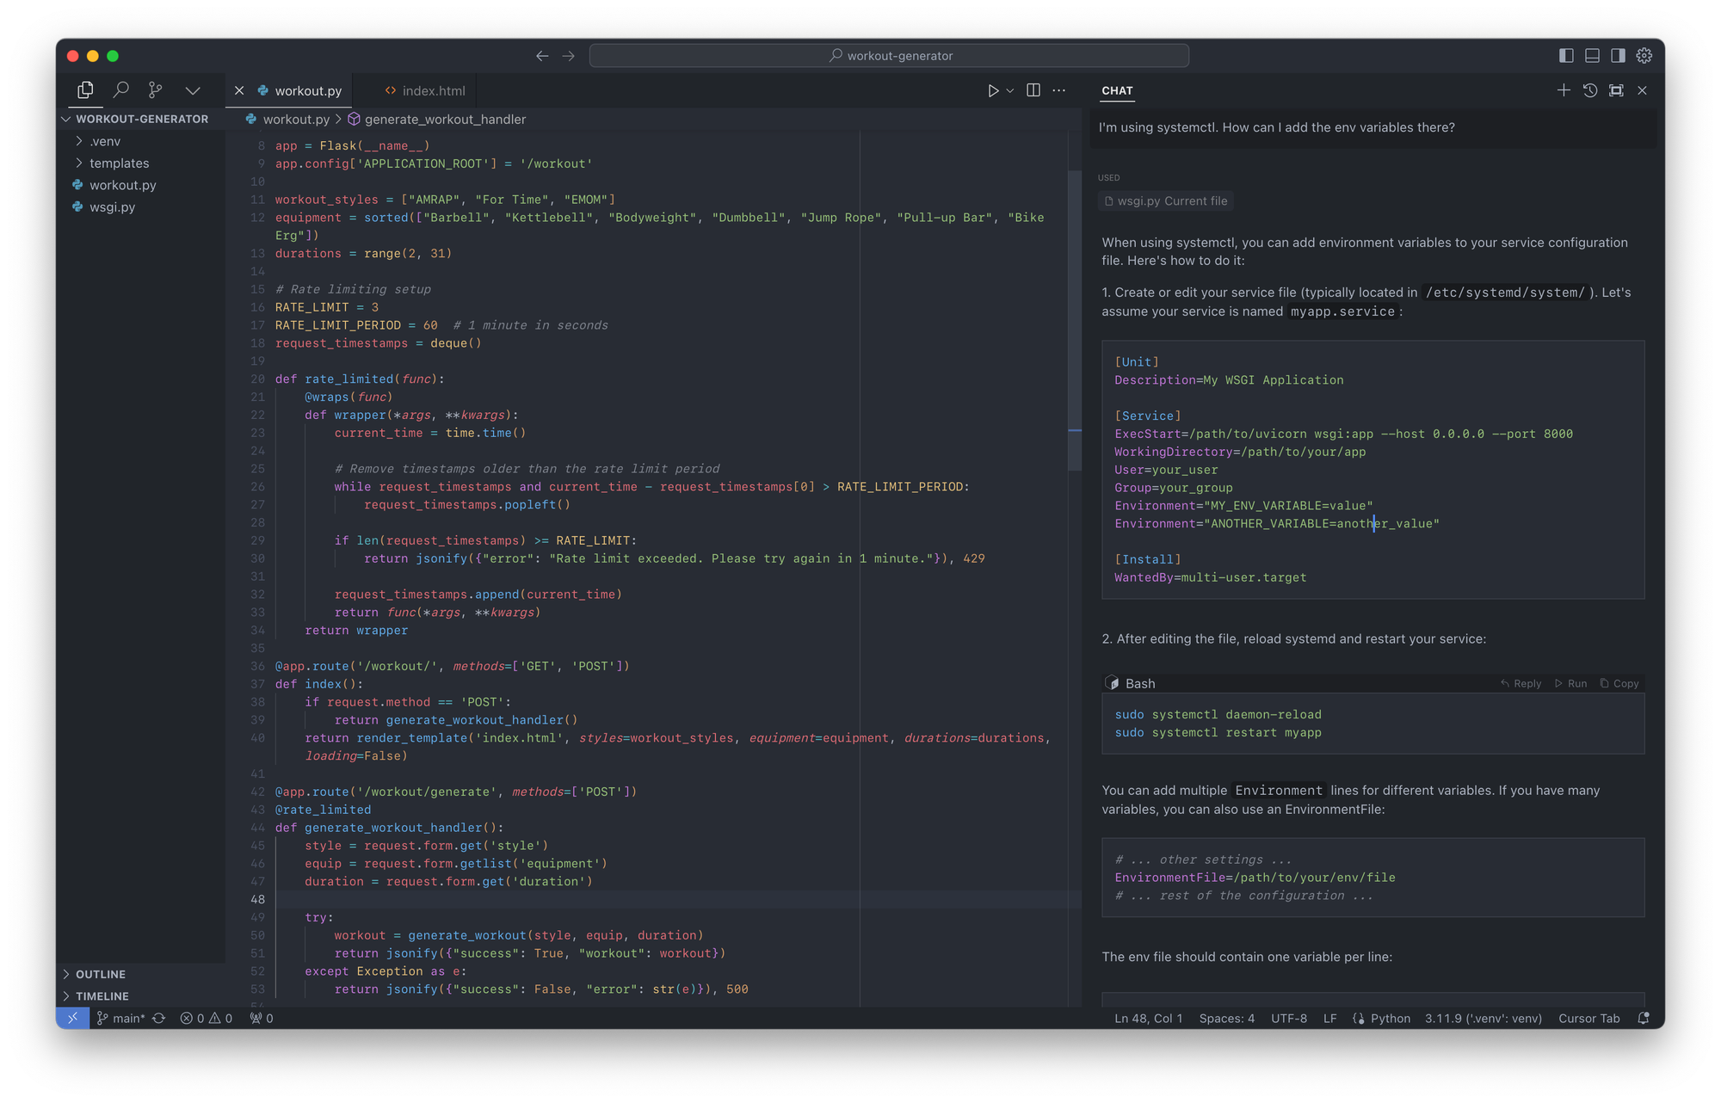Open the run options dropdown arrow
1721x1103 pixels.
[x=1010, y=90]
